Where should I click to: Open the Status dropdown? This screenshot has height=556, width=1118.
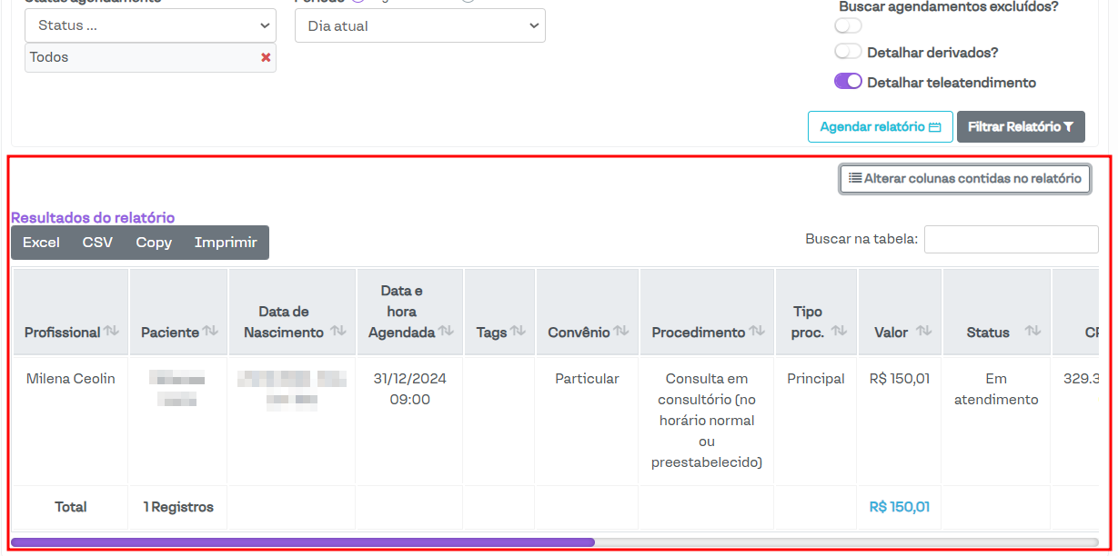point(150,25)
